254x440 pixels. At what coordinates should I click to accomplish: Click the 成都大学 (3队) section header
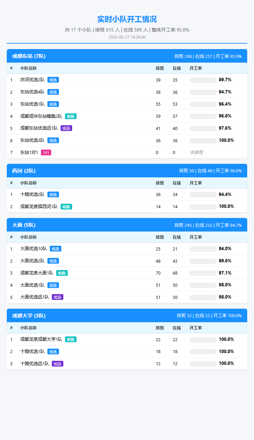point(127,315)
